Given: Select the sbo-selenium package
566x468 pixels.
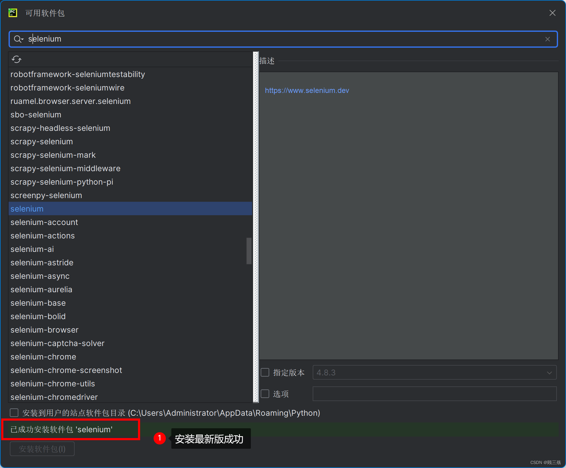Looking at the screenshot, I should pyautogui.click(x=130, y=115).
